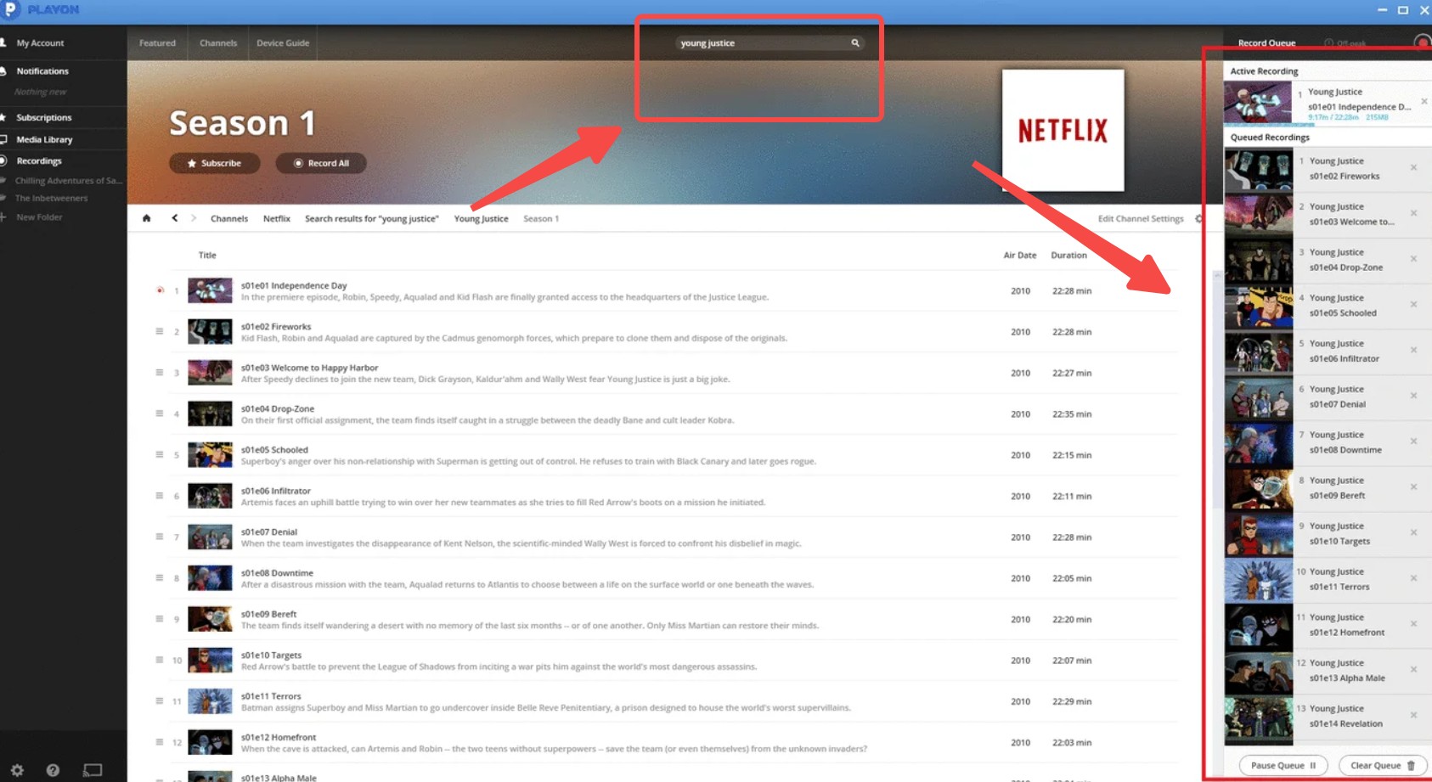Open Chilling Adventures of Sabrina folder
Image resolution: width=1432 pixels, height=782 pixels.
coord(68,181)
